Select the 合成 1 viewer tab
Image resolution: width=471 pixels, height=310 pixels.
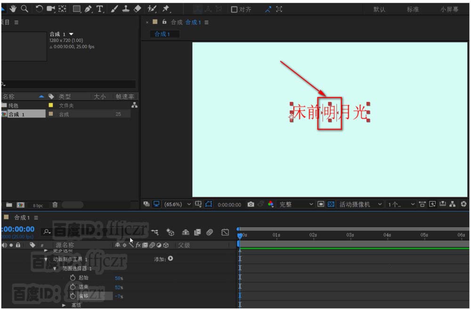point(162,34)
